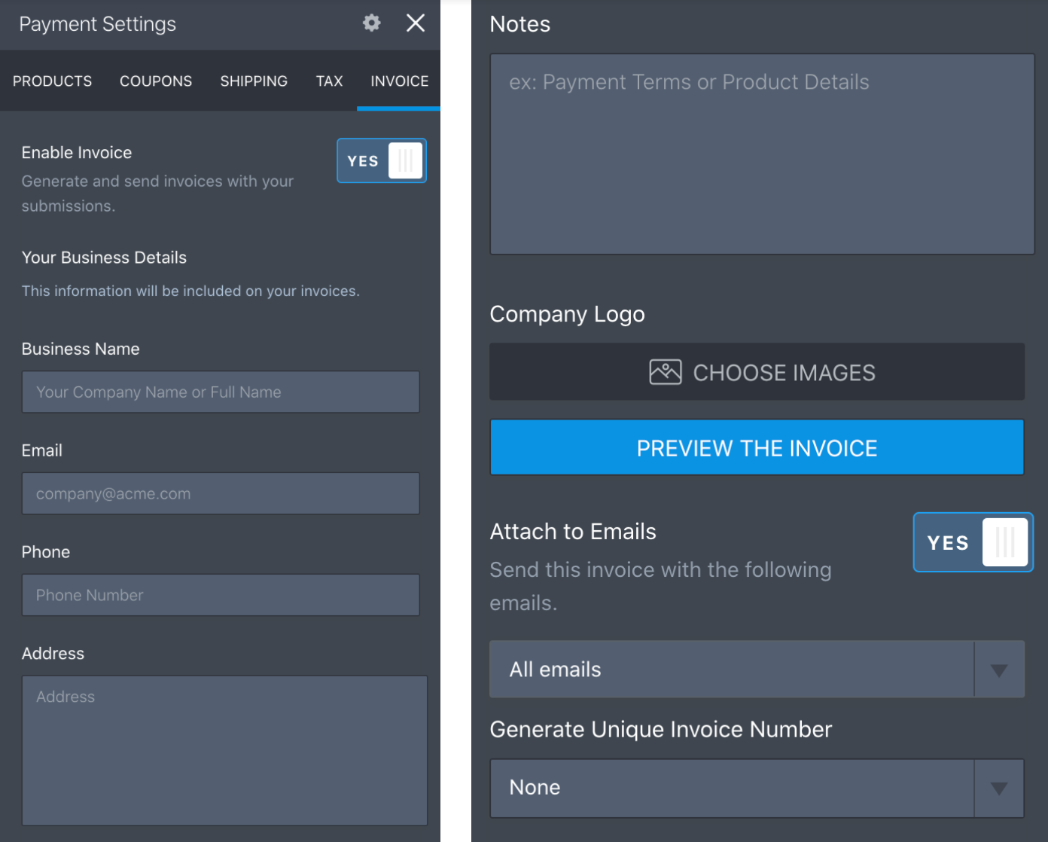Viewport: 1048px width, 842px height.
Task: Expand the All emails dropdown arrow
Action: [999, 670]
